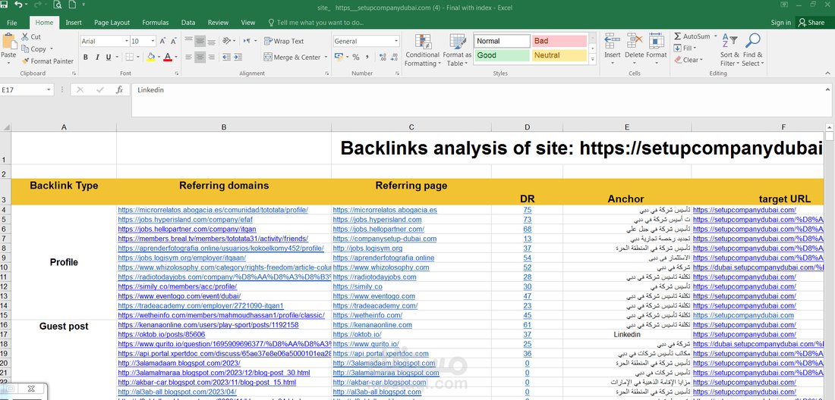This screenshot has width=835, height=400.
Task: Apply the Good cell style
Action: click(x=503, y=55)
